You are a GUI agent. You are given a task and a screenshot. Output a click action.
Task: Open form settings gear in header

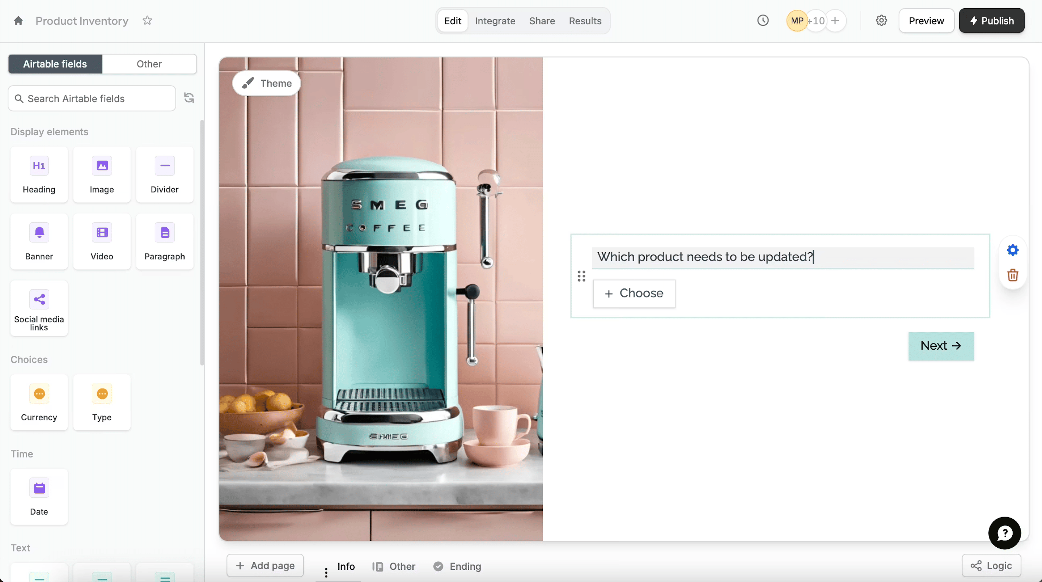point(881,20)
